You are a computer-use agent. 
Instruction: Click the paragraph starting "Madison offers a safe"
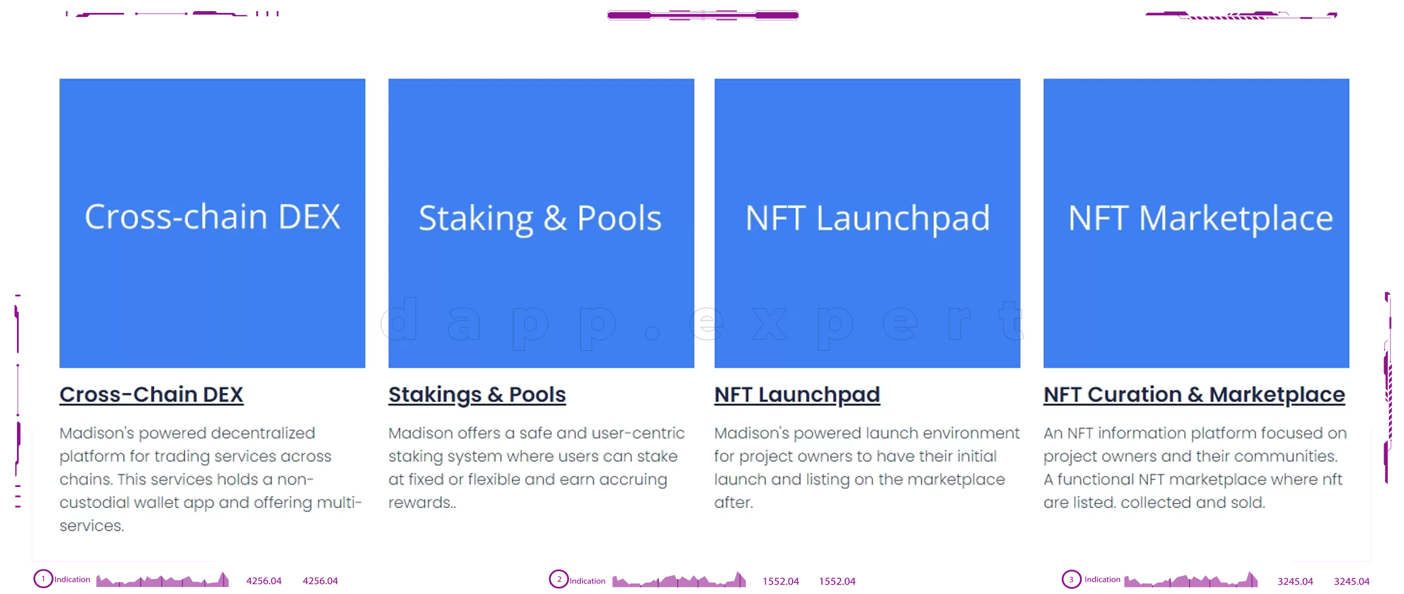click(536, 467)
